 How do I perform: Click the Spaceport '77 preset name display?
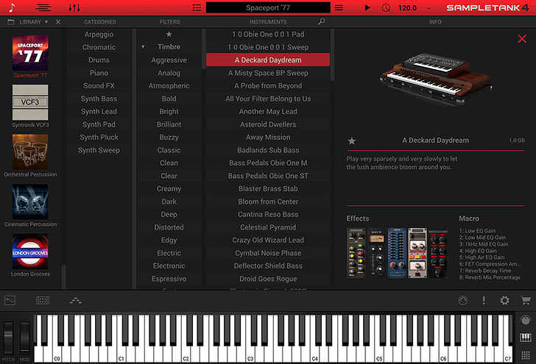click(x=268, y=7)
